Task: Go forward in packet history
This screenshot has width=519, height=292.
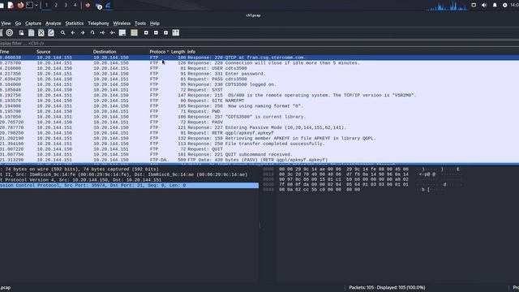Action: 83,32
